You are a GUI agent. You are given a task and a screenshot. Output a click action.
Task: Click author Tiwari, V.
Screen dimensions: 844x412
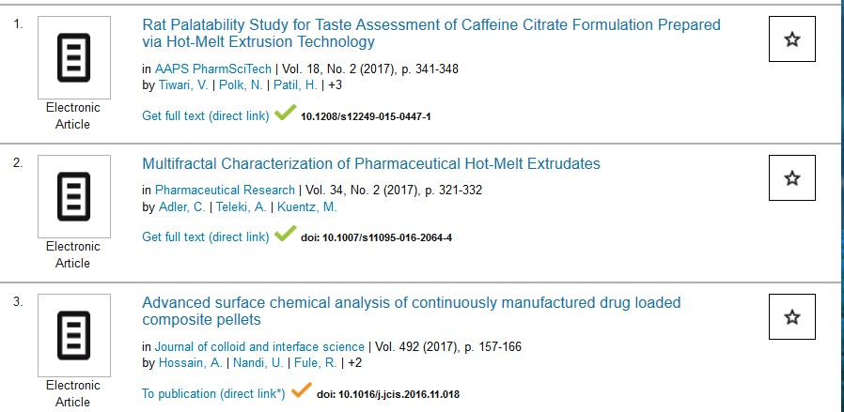click(x=183, y=85)
